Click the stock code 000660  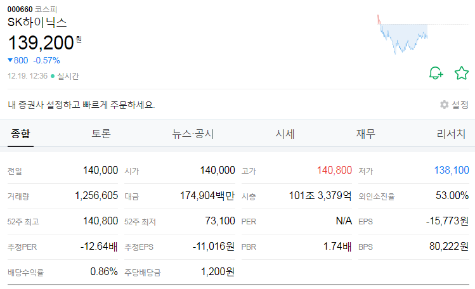[x=20, y=10]
